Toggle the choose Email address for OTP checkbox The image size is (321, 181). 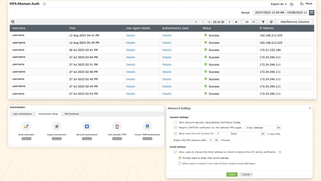coord(175,152)
